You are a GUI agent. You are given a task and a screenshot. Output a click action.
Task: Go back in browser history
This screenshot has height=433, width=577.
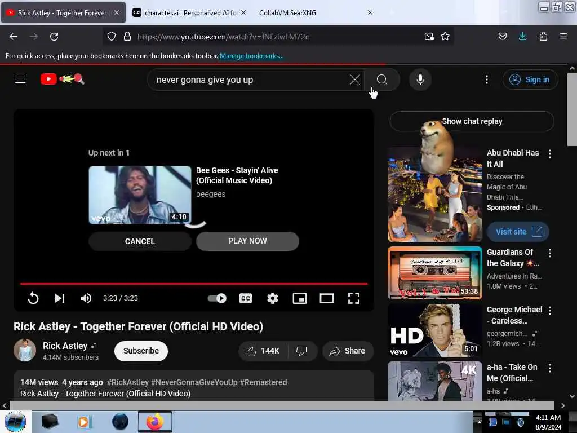14,37
